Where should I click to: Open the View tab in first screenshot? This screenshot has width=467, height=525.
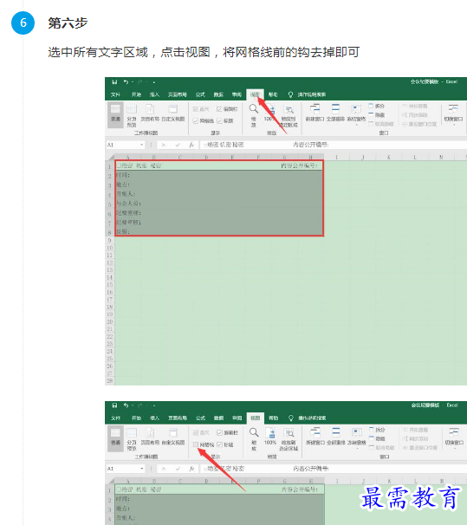pos(255,94)
